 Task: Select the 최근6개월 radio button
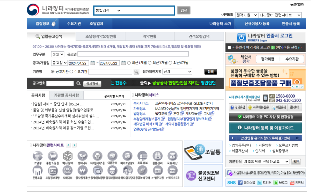coord(170,63)
